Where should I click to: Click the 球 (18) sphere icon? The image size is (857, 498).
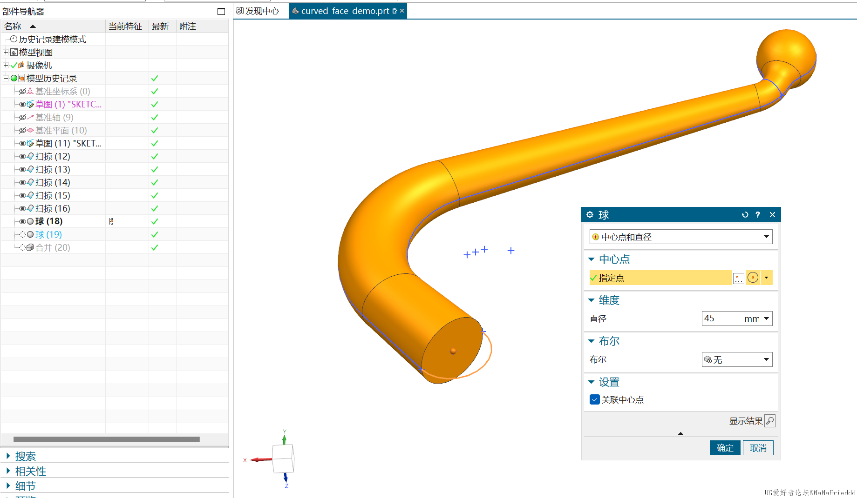click(30, 221)
